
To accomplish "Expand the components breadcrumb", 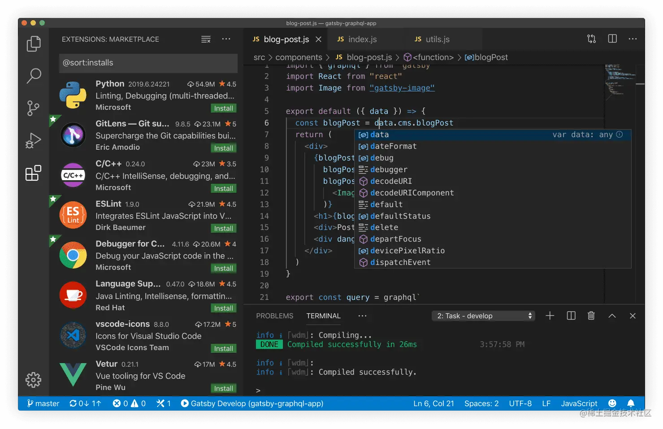I will 299,57.
